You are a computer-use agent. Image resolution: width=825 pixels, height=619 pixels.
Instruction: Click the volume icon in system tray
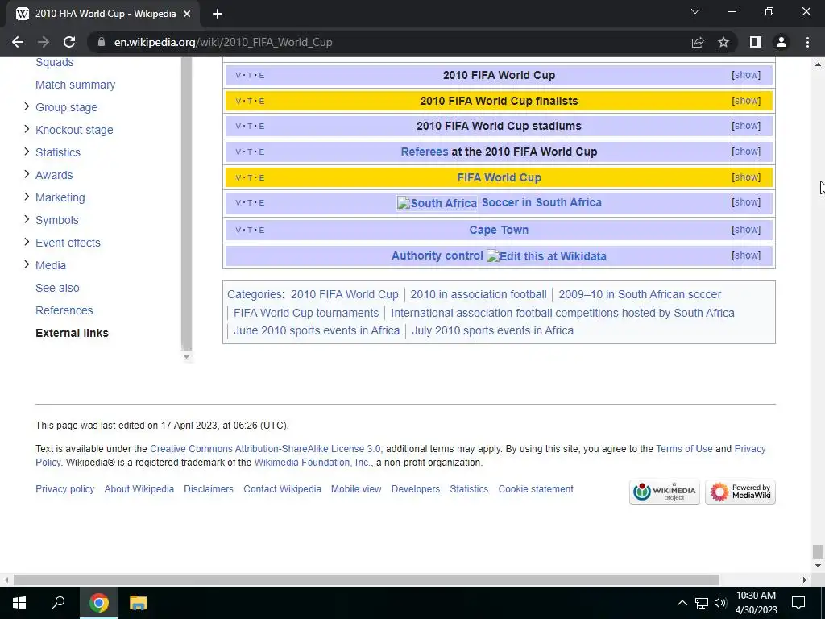point(720,603)
